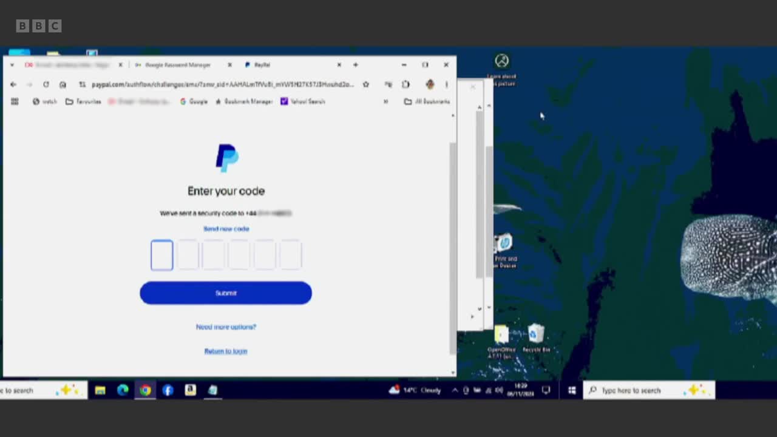Expand the tab search dropdown arrow
The width and height of the screenshot is (777, 437).
click(12, 65)
